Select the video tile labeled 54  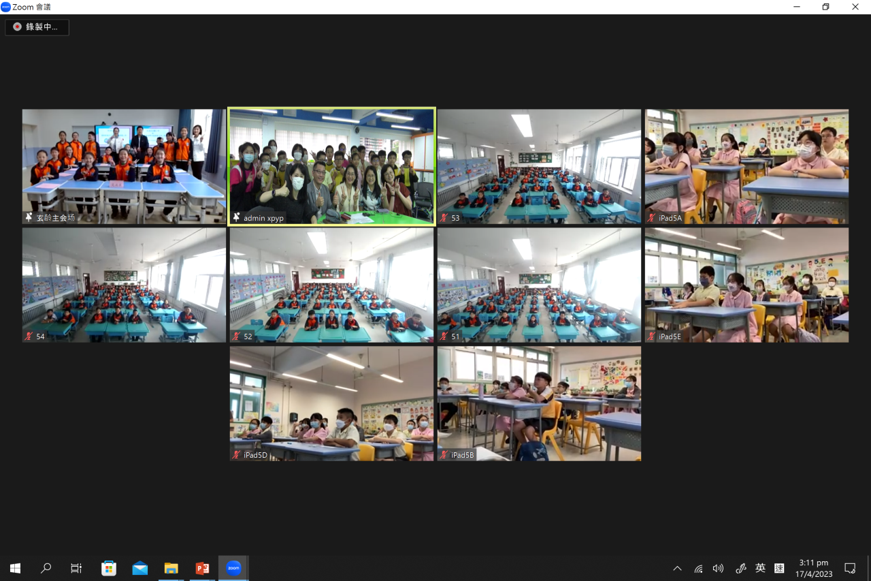point(124,285)
